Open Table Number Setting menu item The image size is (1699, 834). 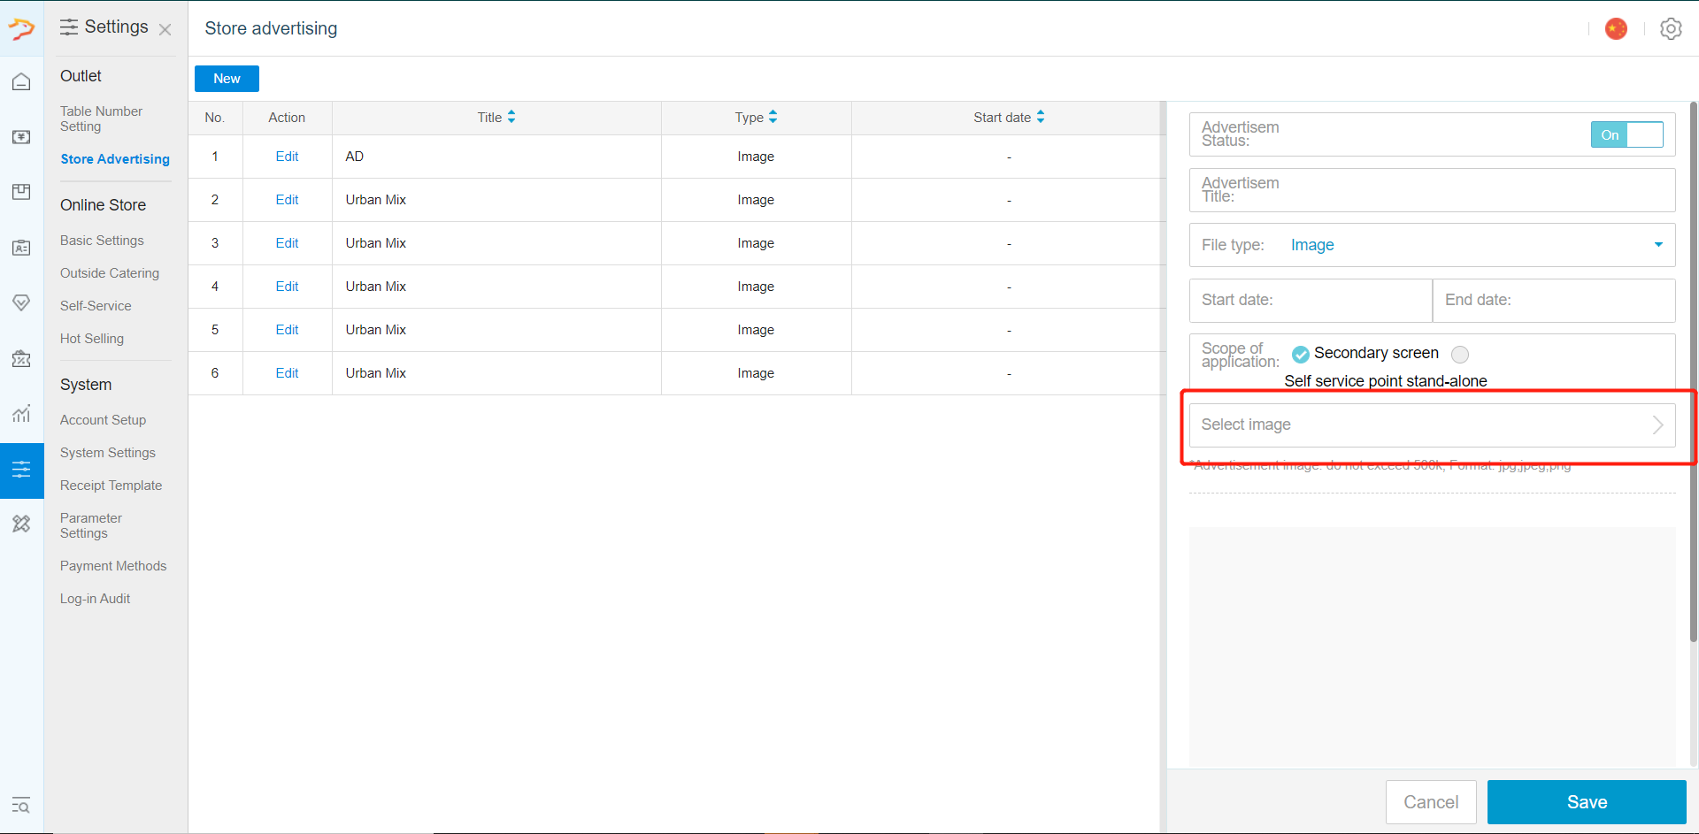(x=101, y=119)
